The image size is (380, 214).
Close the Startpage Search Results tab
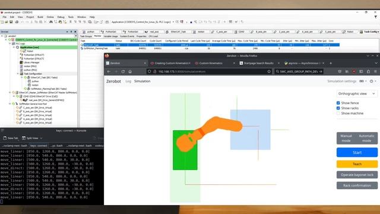tap(278, 63)
